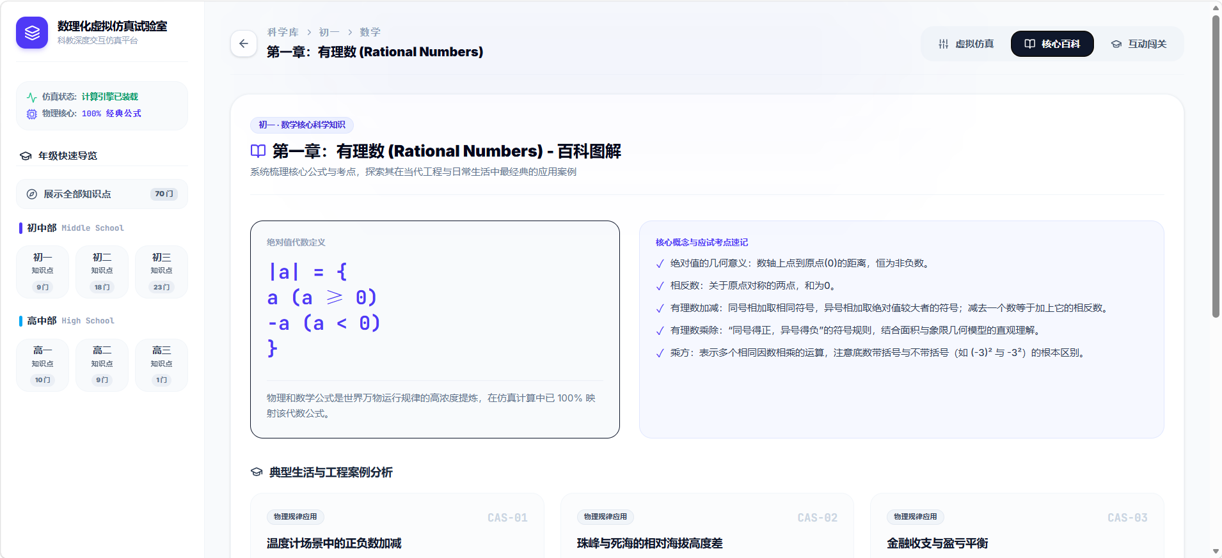
Task: Click the checkmark icon beside 绝对值的几何意义
Action: (660, 264)
